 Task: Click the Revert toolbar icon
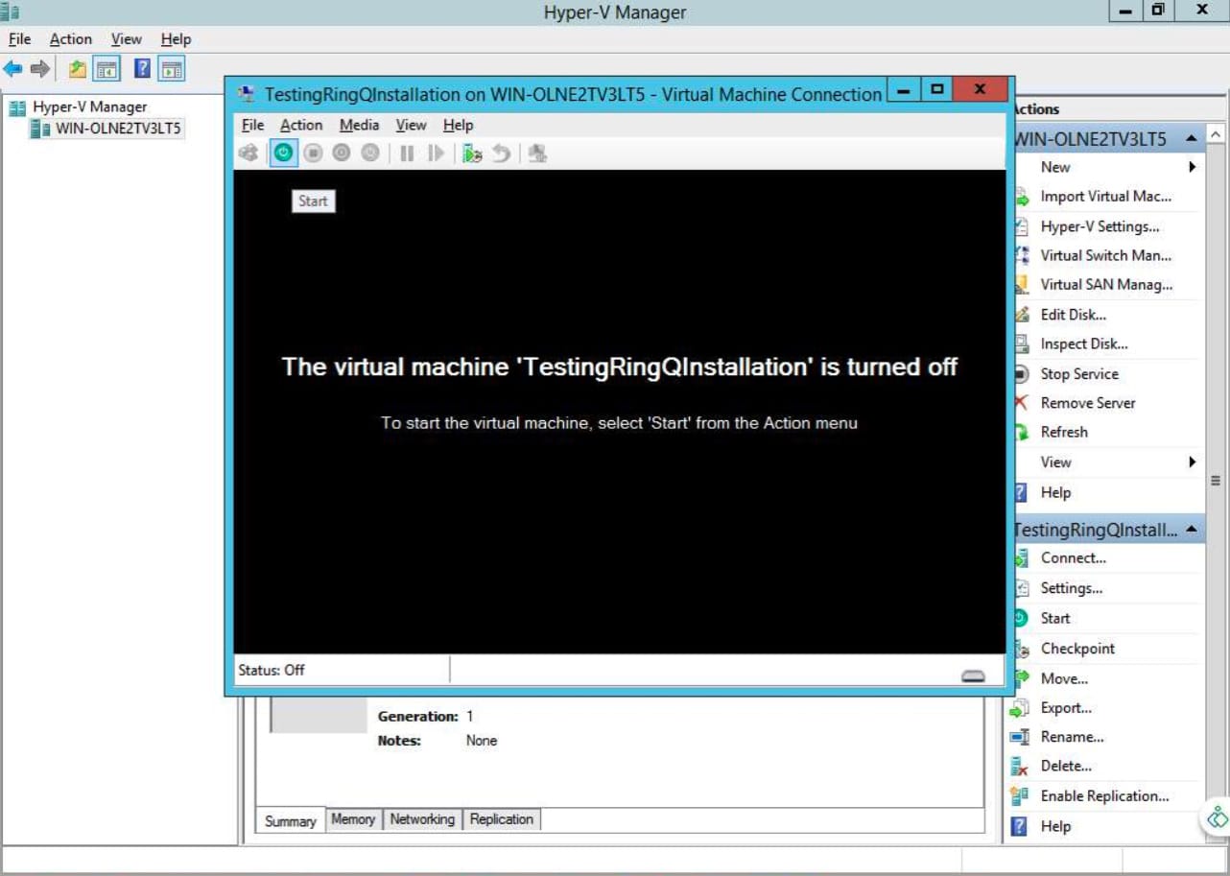point(500,152)
